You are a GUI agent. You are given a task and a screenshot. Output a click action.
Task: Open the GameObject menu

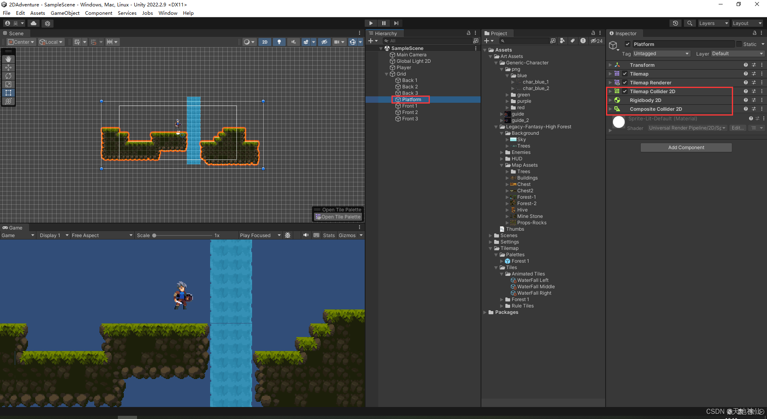pos(65,13)
